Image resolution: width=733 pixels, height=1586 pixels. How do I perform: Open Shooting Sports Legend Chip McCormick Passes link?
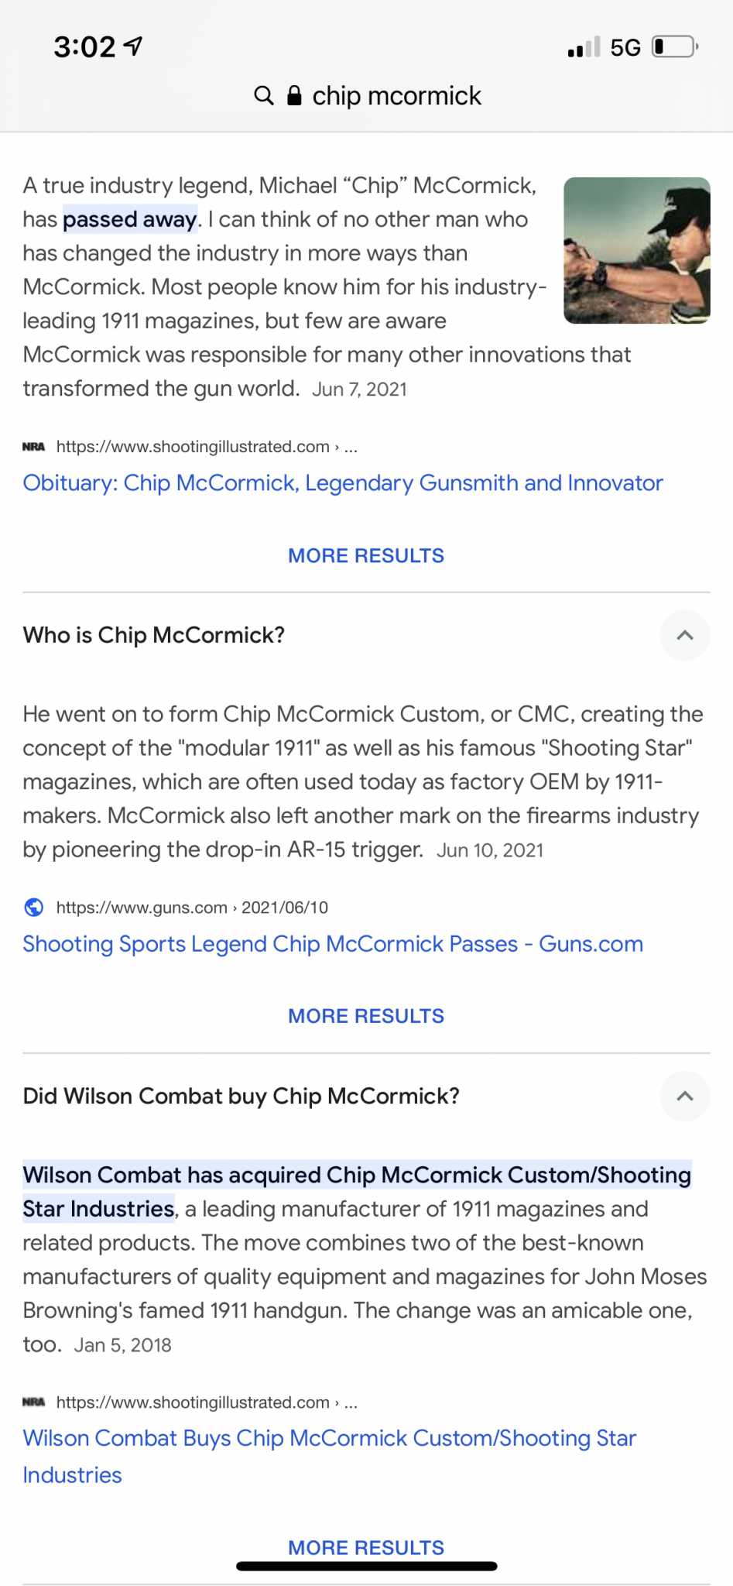click(x=333, y=943)
